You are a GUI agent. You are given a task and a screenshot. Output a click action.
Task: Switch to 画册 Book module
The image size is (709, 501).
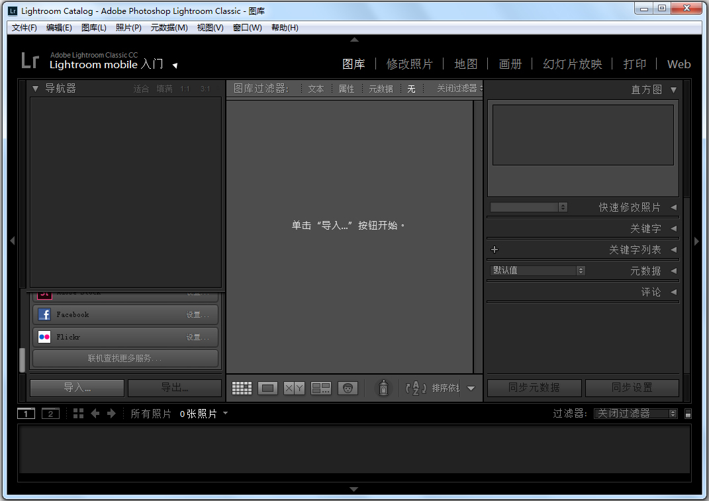tap(510, 64)
